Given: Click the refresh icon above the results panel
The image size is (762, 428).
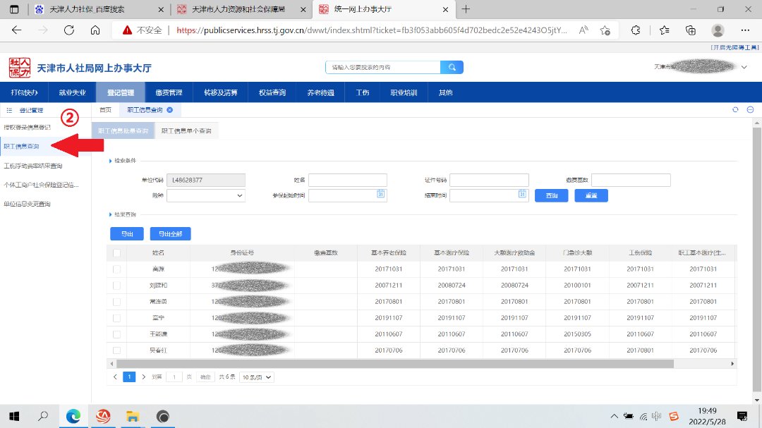Looking at the screenshot, I should [x=735, y=110].
